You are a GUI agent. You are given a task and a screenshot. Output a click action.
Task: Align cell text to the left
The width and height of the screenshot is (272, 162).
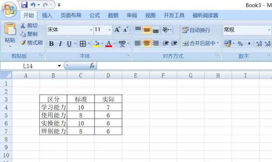(x=138, y=43)
